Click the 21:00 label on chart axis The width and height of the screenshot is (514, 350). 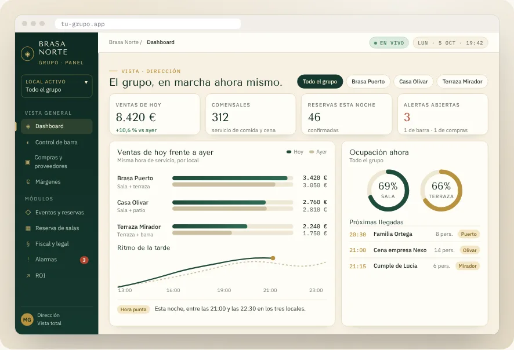coord(270,290)
